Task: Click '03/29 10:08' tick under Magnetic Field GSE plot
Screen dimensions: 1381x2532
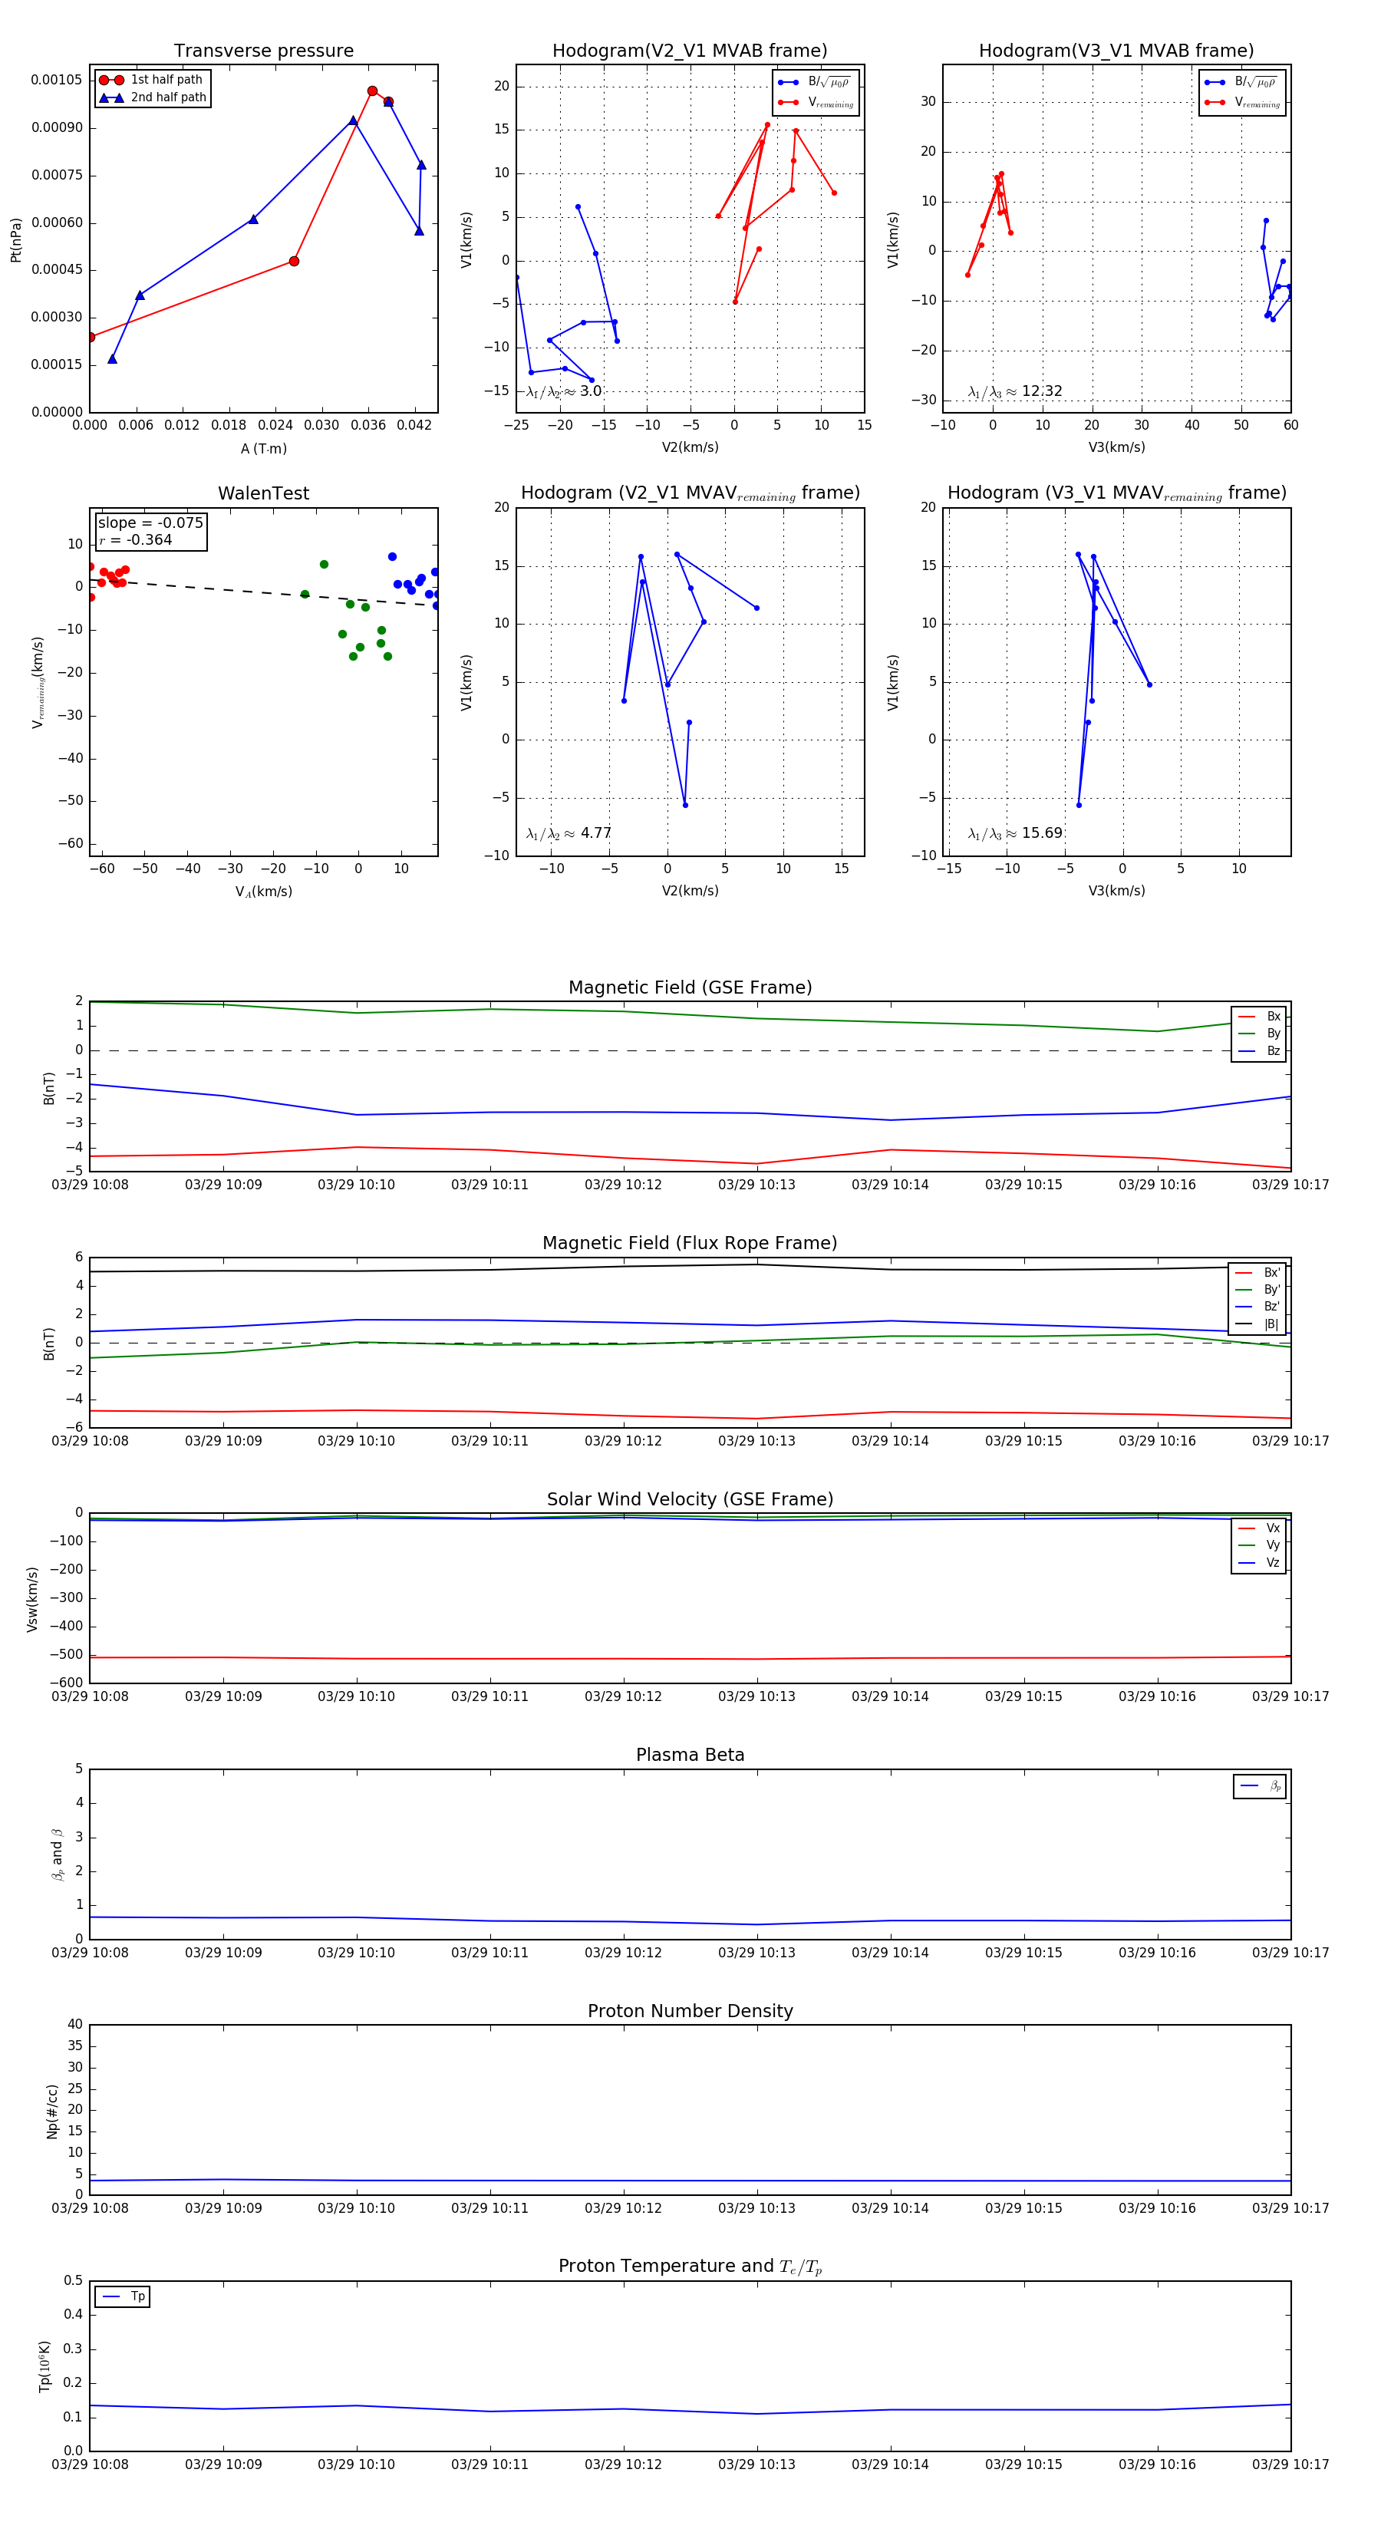Action: click(x=90, y=1185)
